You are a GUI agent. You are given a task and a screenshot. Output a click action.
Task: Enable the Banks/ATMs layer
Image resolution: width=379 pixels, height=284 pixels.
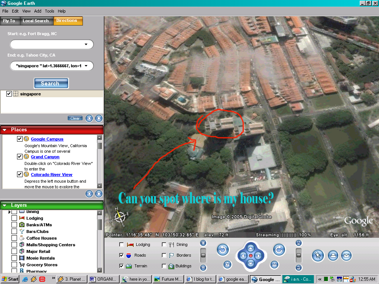point(14,224)
